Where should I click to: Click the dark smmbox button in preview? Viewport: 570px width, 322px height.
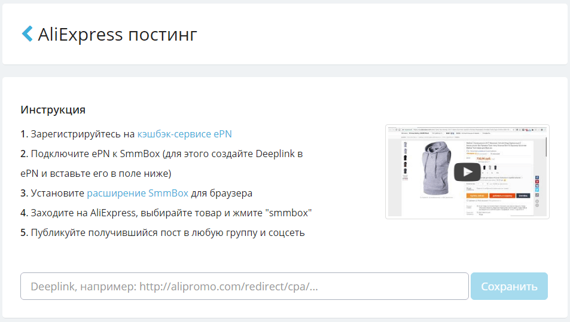click(x=523, y=195)
